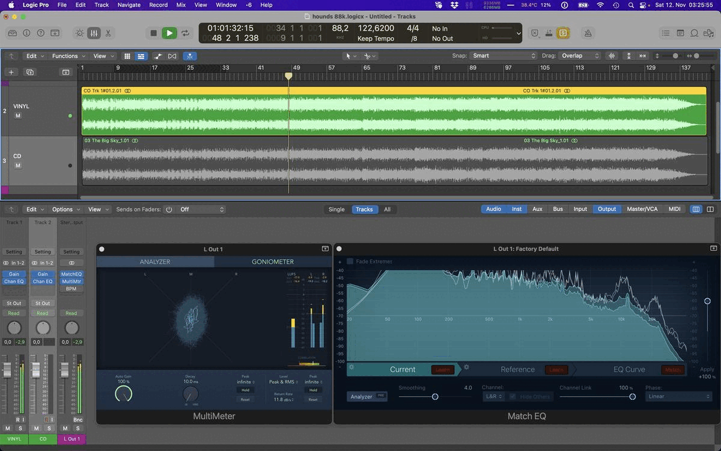
Task: Click the MatchEQ plugin slot
Action: click(71, 274)
